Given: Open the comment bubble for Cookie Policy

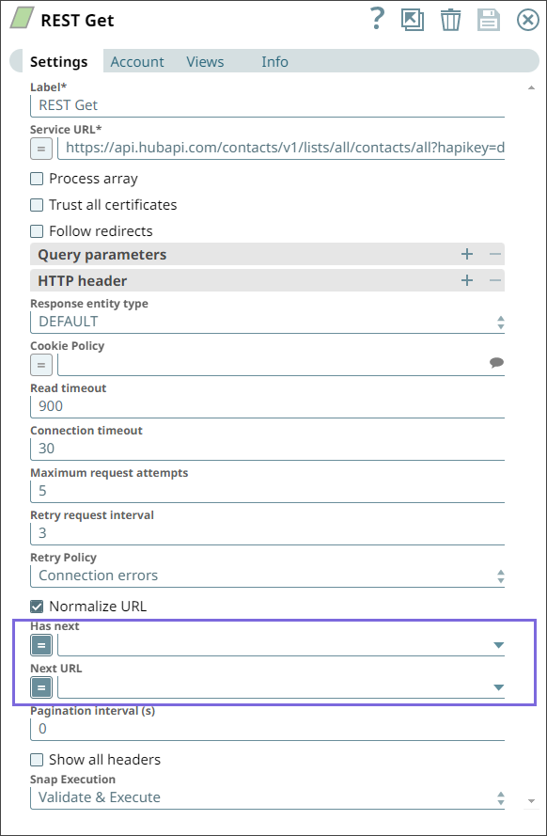Looking at the screenshot, I should pos(496,362).
